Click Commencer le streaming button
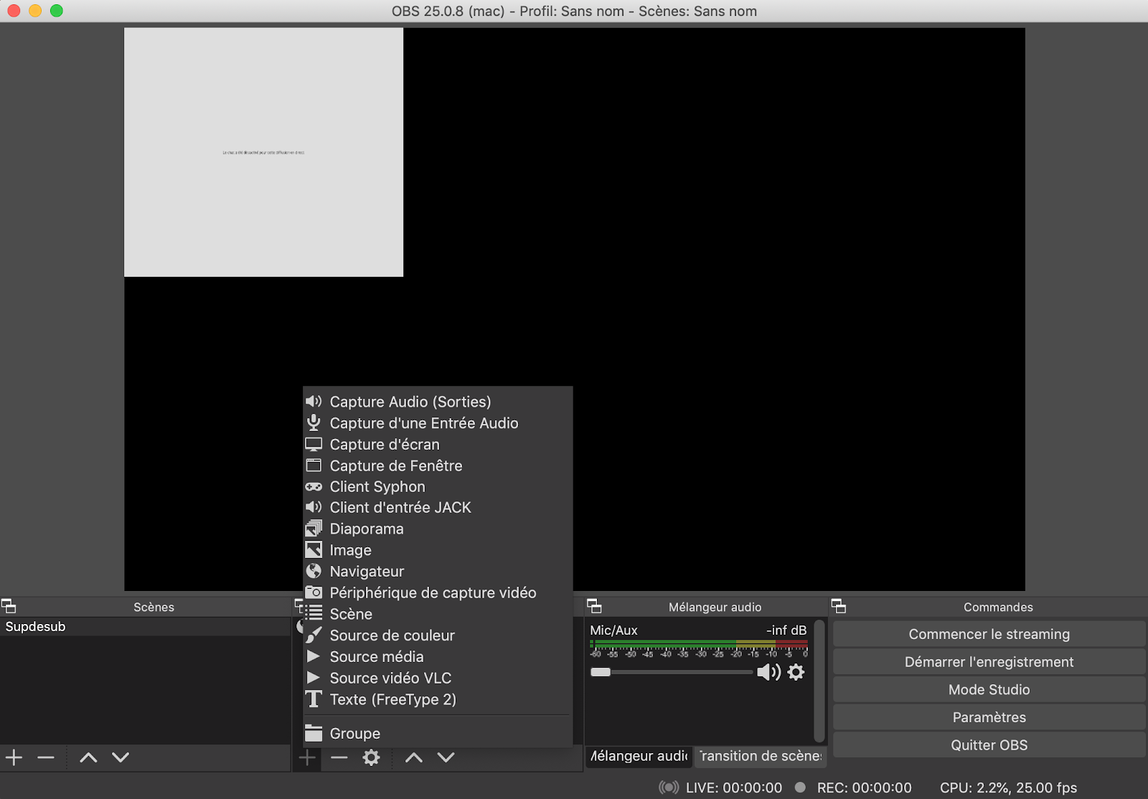1148x799 pixels. click(989, 634)
